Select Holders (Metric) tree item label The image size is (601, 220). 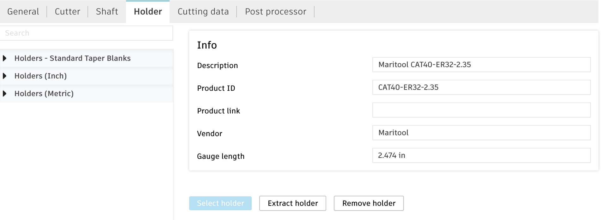[44, 94]
